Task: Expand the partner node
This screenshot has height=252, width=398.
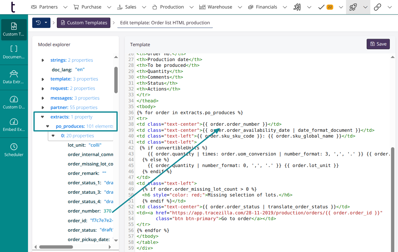Action: (43, 107)
